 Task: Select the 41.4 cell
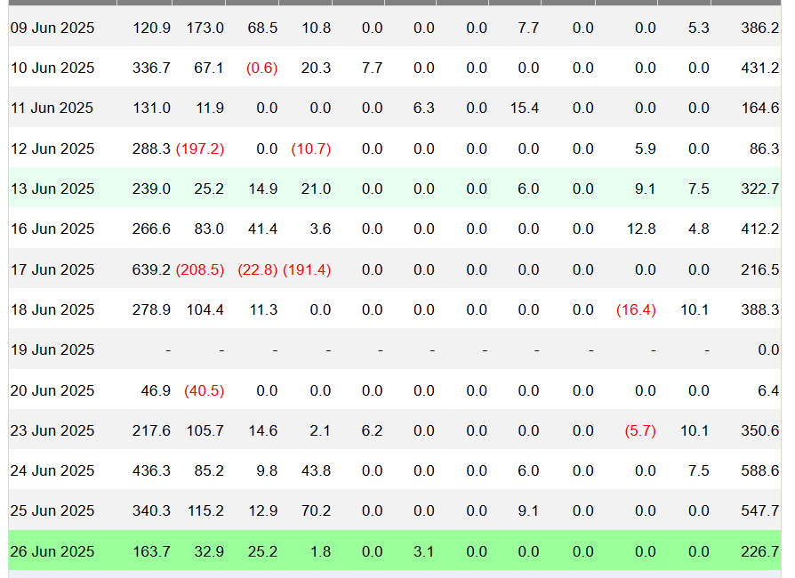262,229
